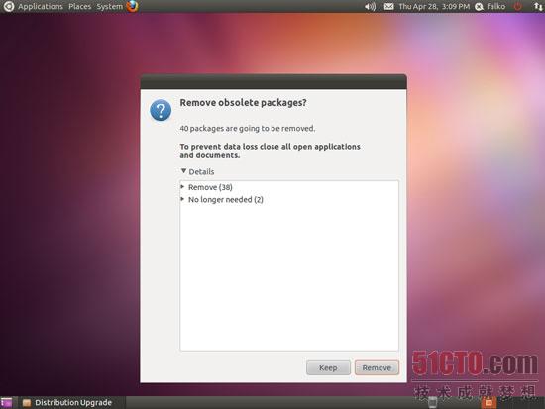Expand the No longer needed (2) list
Viewport: 545px width, 409px height.
point(183,199)
